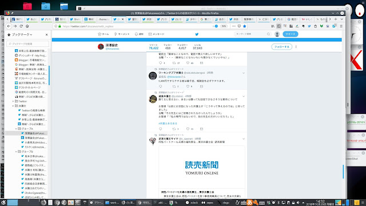Toggle the sidebar view toolbar button
Screen dimensions: 366x206
point(279,26)
